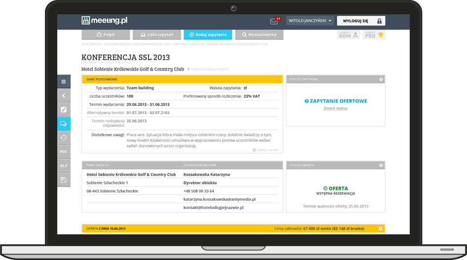Open help icon in Status obiektu header
Screen dimensions: 467x260
pyautogui.click(x=381, y=165)
